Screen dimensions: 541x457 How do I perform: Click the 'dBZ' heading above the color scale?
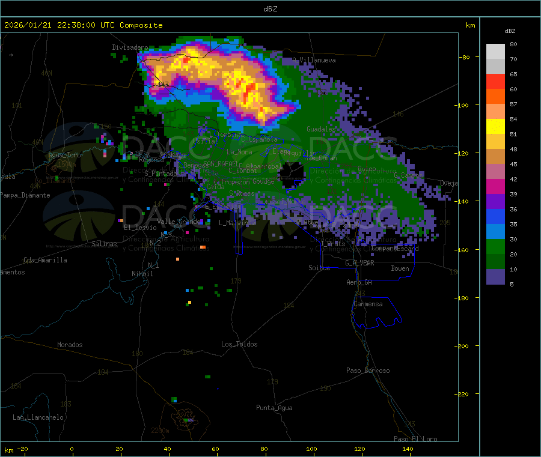point(510,31)
